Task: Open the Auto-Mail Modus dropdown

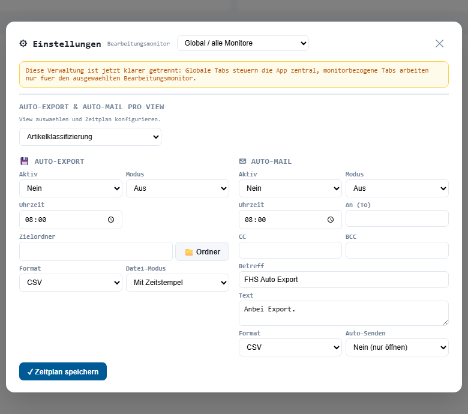Action: pos(397,188)
